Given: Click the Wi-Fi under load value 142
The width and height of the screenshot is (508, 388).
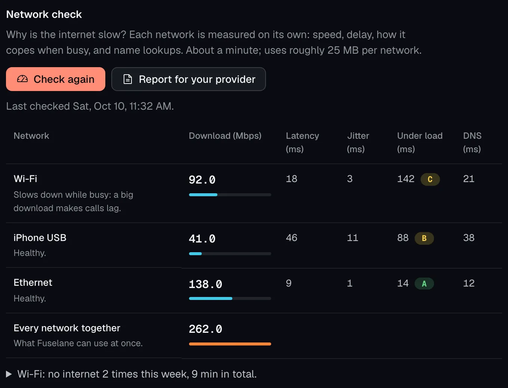Looking at the screenshot, I should coord(406,179).
